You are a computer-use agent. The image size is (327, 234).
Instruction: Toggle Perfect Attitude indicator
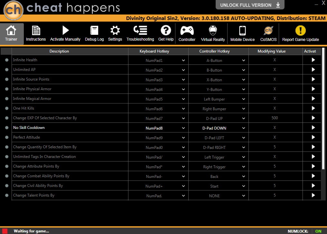[x=7, y=137]
